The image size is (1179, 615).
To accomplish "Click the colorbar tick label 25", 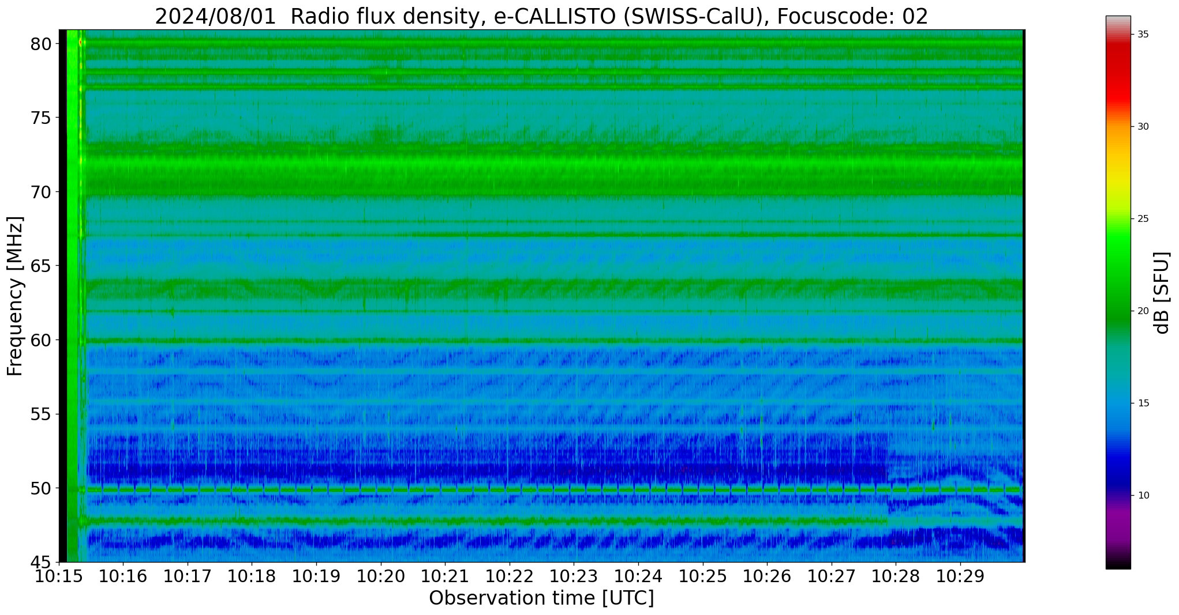I will (x=1143, y=219).
